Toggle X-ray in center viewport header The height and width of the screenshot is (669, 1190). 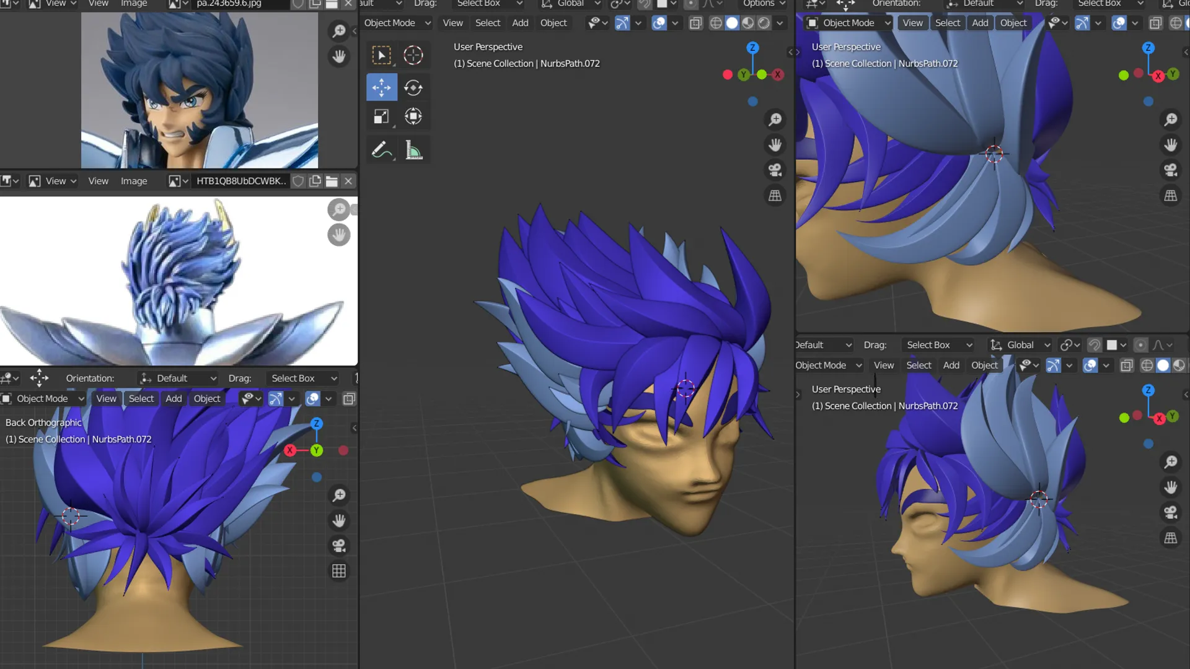tap(695, 23)
